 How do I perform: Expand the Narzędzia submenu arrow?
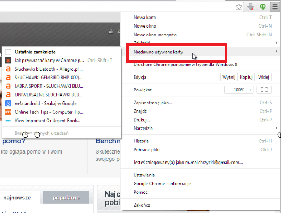(x=276, y=127)
